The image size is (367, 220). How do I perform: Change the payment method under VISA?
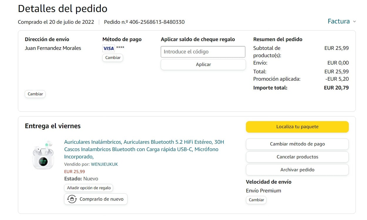(x=113, y=58)
